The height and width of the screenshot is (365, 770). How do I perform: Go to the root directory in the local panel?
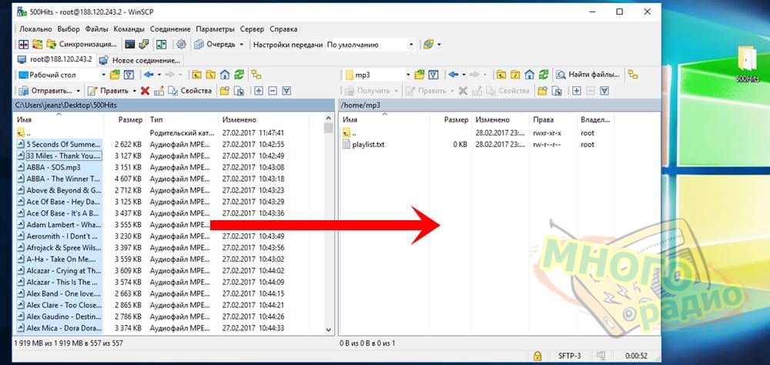[x=211, y=75]
